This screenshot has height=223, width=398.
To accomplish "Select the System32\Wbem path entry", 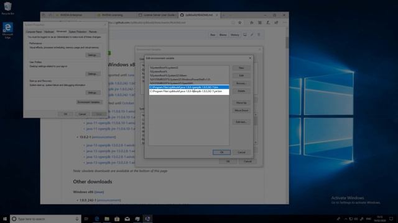I will point(189,76).
